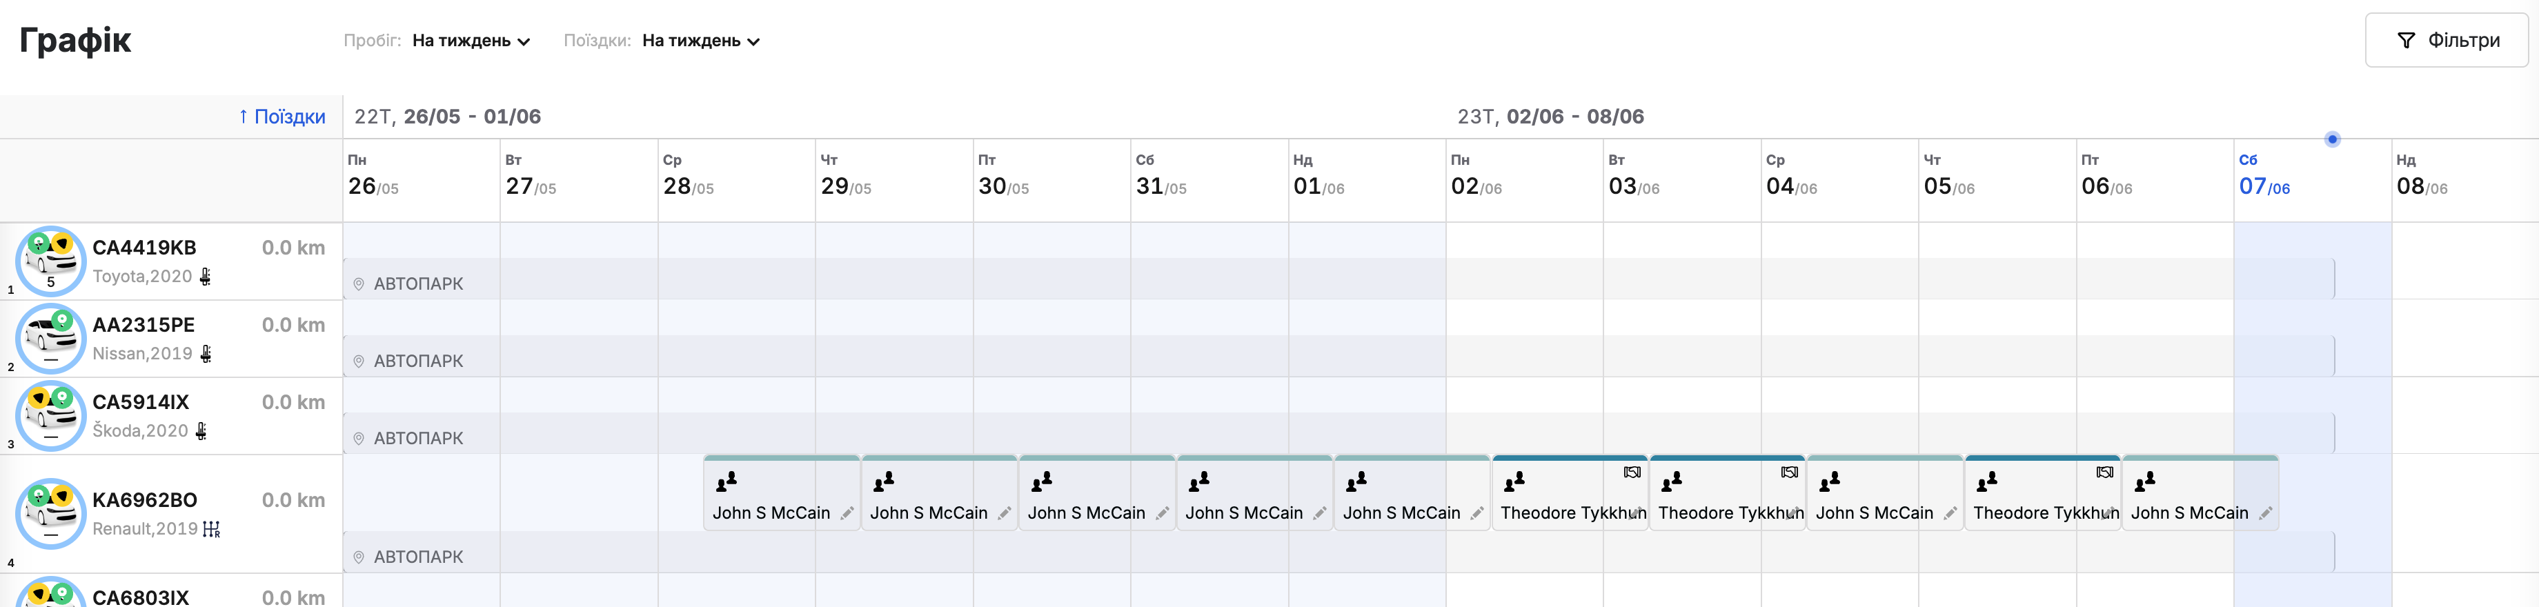
Task: Click the drivers icon on John shift starting 28/05
Action: [x=727, y=481]
